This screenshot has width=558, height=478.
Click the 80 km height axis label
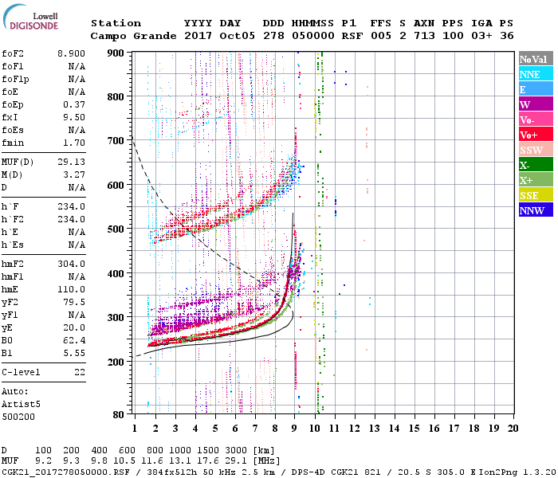click(118, 414)
